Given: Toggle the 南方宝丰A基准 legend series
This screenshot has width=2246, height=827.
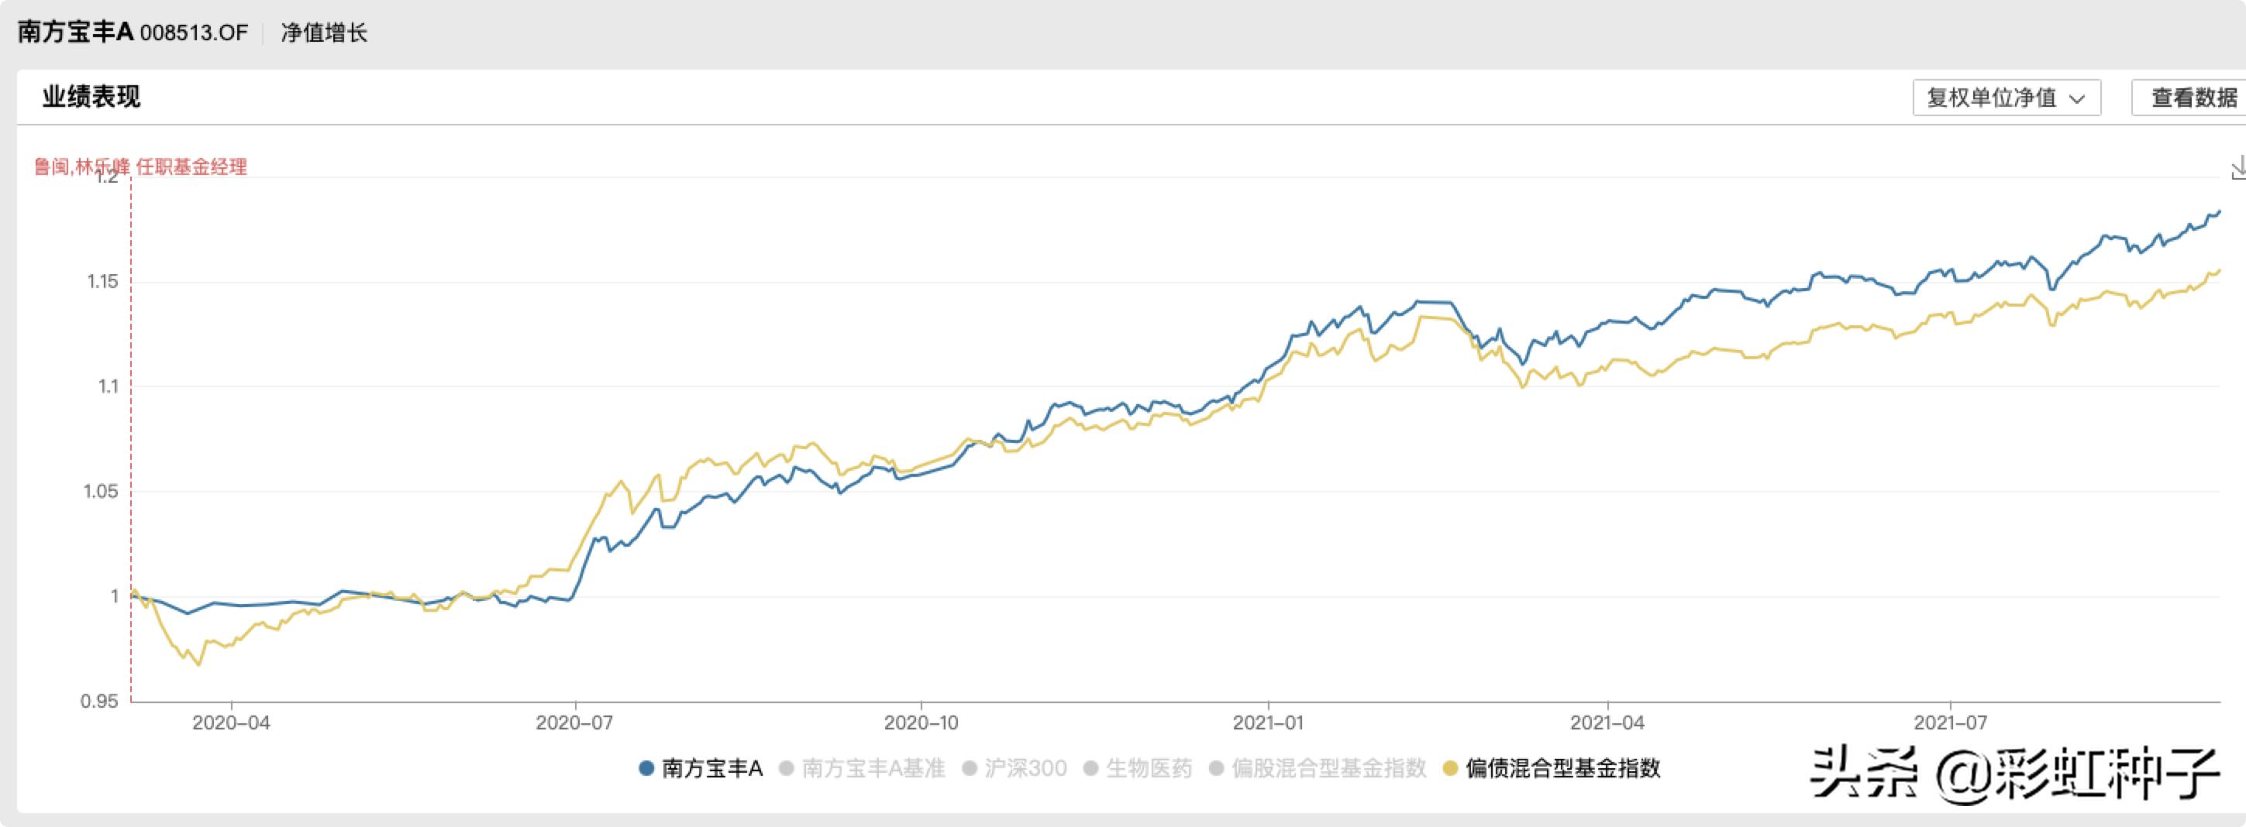Looking at the screenshot, I should (x=863, y=767).
